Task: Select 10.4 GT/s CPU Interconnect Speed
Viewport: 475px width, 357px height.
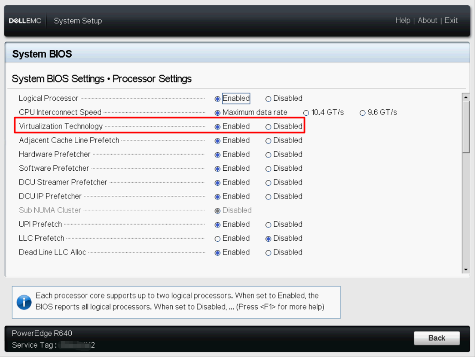Action: coord(307,113)
